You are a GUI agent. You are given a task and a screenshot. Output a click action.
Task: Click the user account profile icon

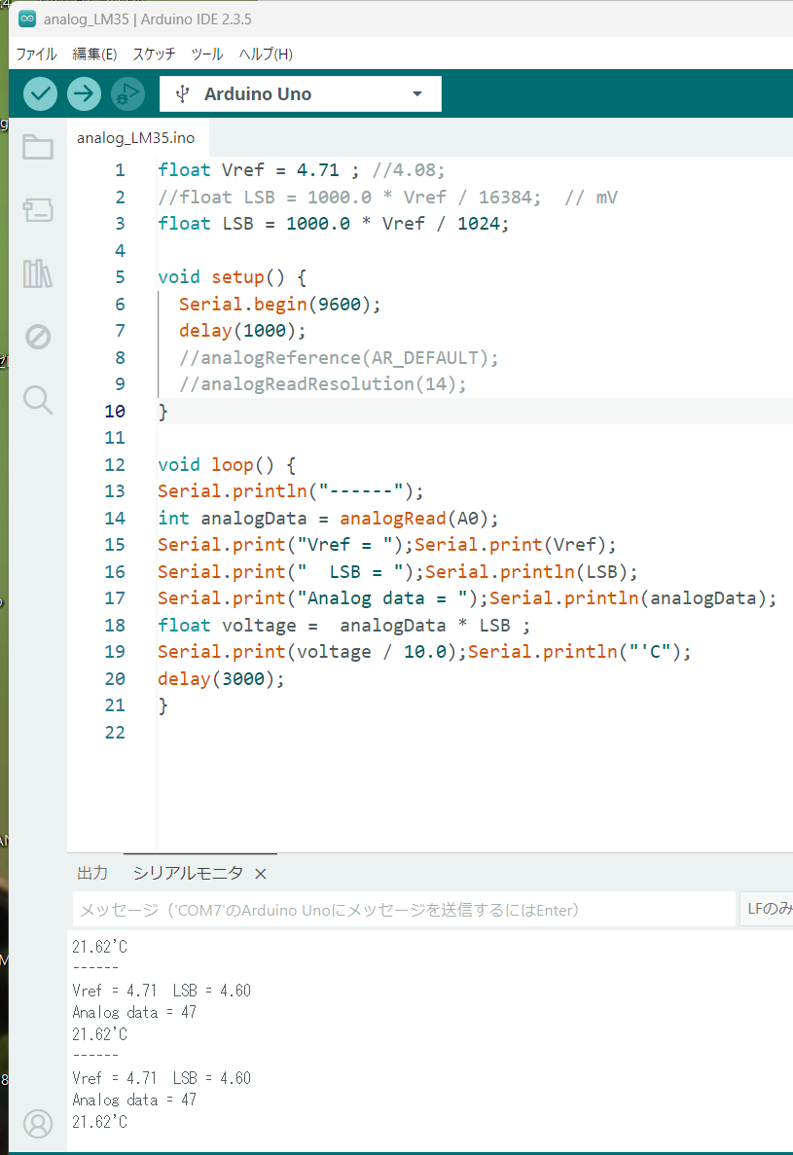(38, 1124)
